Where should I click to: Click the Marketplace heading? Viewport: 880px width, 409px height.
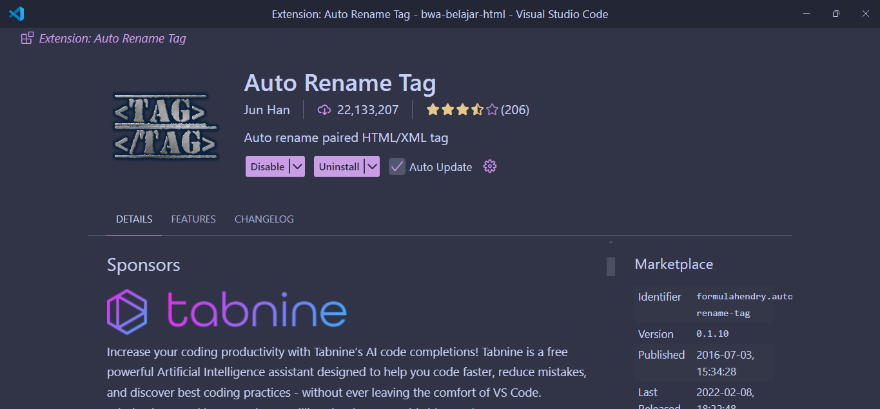674,264
